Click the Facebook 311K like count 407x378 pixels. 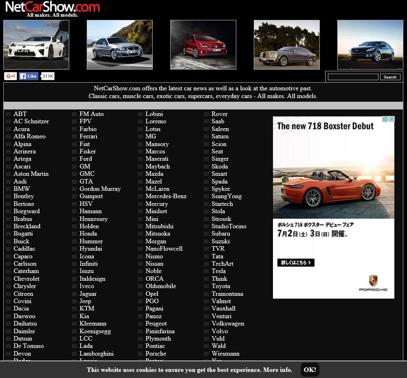[x=48, y=76]
